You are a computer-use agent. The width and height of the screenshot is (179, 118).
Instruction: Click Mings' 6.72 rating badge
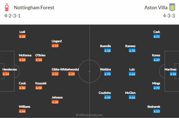click(x=156, y=88)
